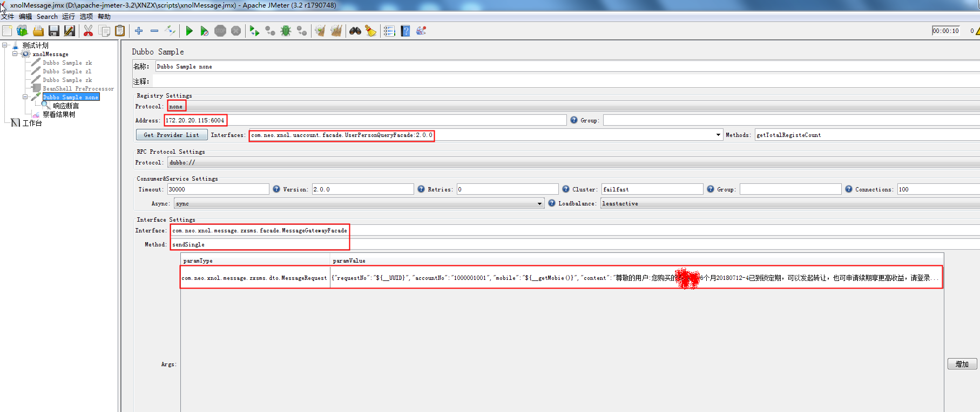Select BeanShell PreProcessor in tree
980x412 pixels.
[78, 88]
